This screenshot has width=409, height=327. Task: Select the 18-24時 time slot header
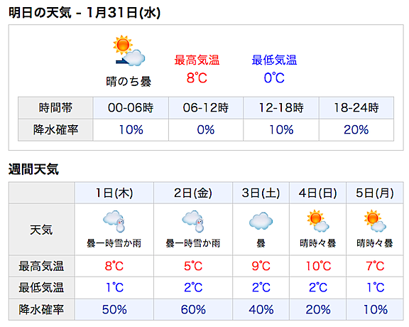[x=356, y=108]
